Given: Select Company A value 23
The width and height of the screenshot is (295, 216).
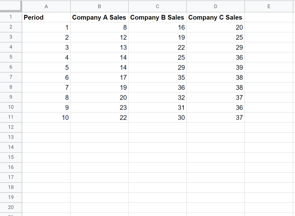Looking at the screenshot, I should tap(99, 107).
